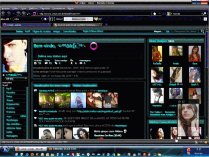Click the Adicionar Apps sidebar link
The width and height of the screenshot is (209, 157).
pyautogui.click(x=13, y=128)
